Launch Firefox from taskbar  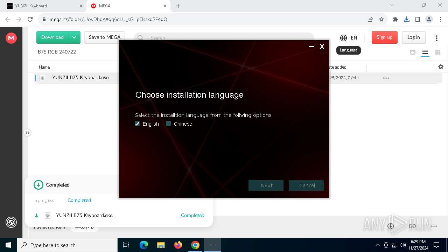point(178,245)
